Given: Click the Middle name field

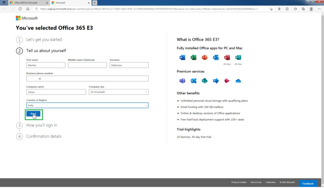Looking at the screenshot, I should (x=87, y=65).
